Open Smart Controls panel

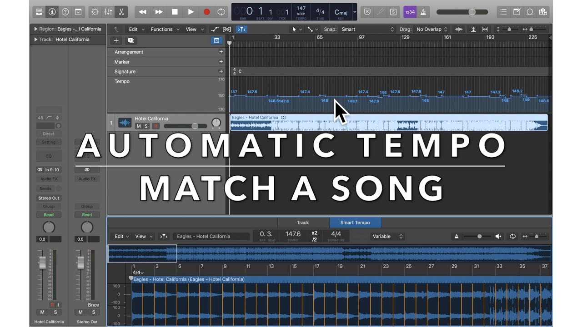[x=95, y=12]
